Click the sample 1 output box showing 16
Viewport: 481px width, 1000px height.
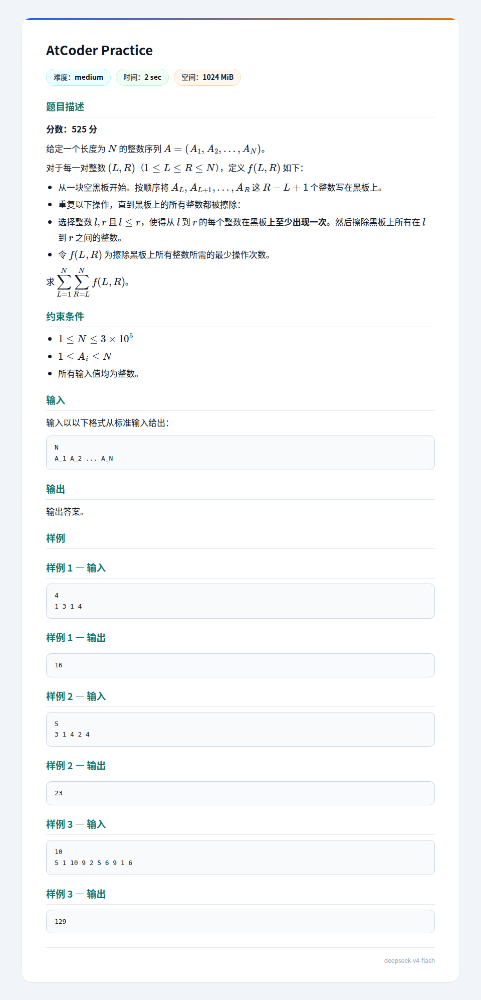tap(241, 665)
